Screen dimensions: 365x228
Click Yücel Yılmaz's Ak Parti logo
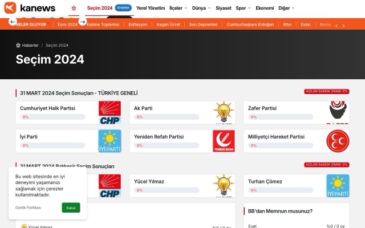coord(224,186)
